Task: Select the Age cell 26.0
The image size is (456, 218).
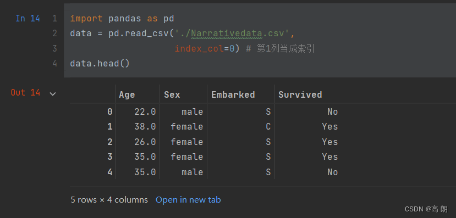Action: click(x=145, y=142)
